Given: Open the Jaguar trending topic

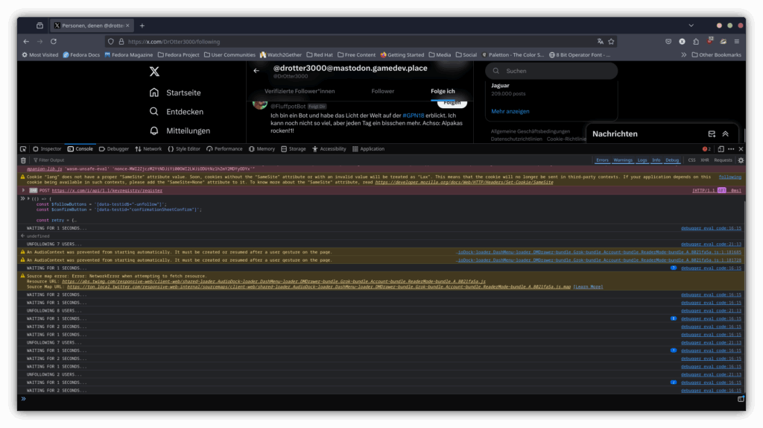Looking at the screenshot, I should coord(500,86).
